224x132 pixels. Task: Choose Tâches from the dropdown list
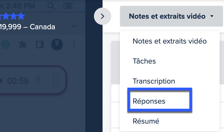coord(144,61)
